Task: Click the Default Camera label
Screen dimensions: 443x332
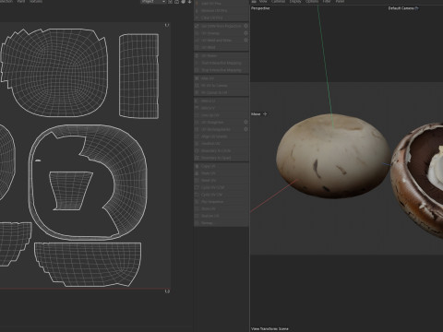Action: [x=401, y=8]
